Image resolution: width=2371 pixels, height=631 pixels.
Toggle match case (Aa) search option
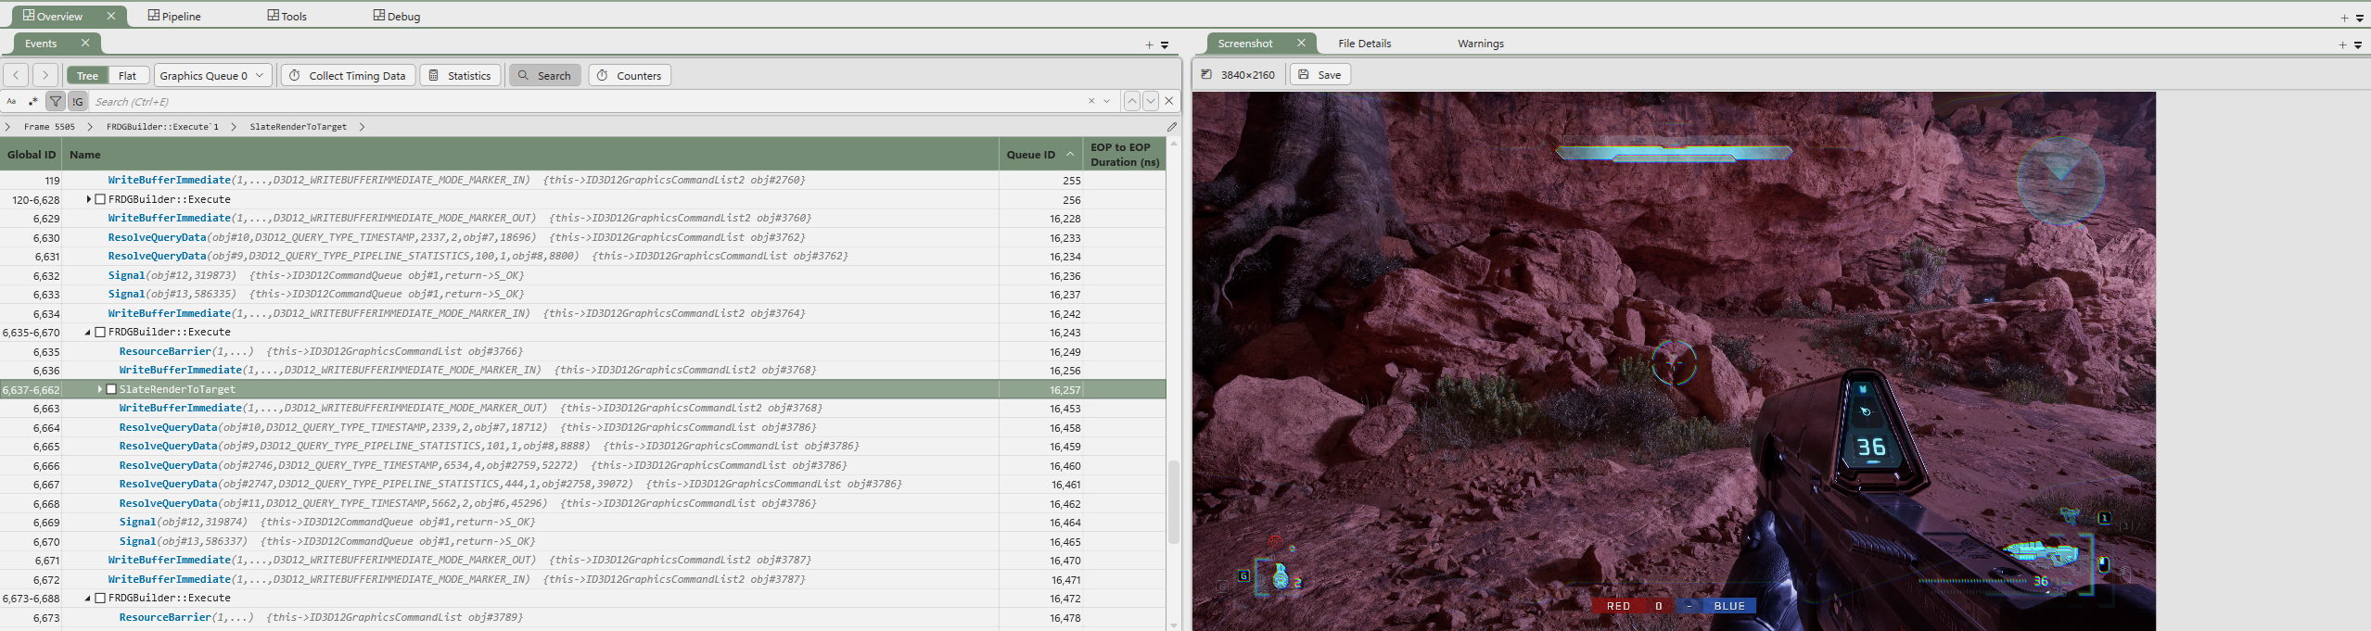click(11, 101)
